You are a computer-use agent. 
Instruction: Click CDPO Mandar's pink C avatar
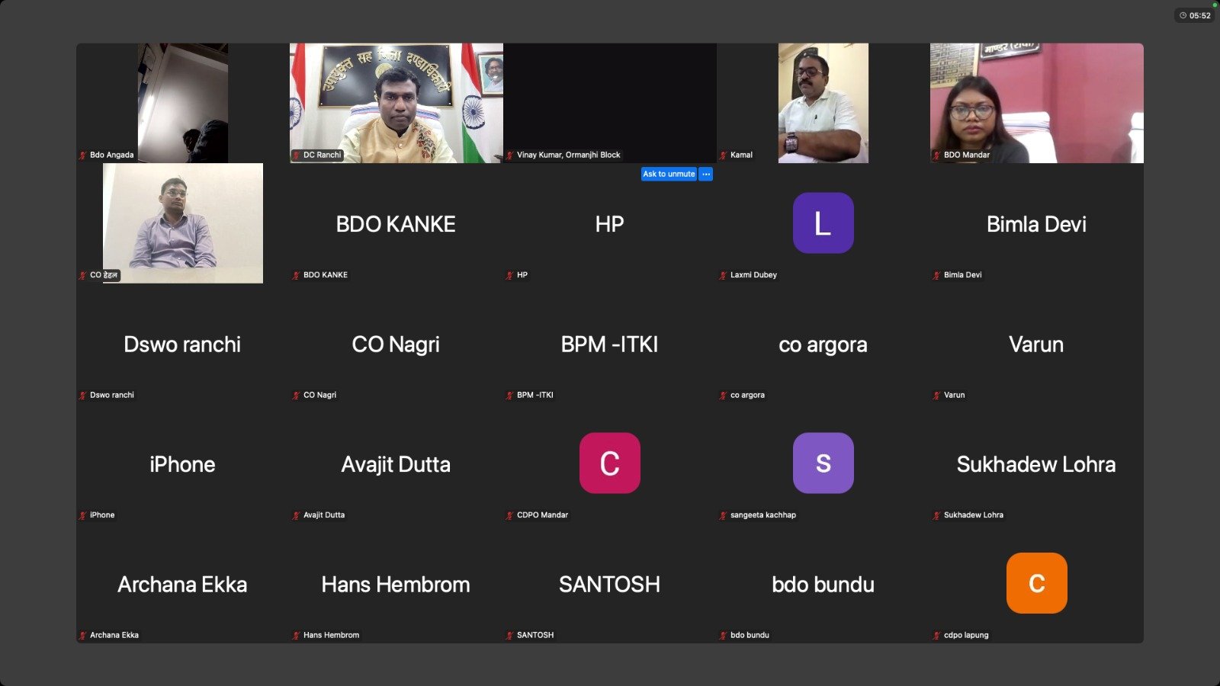click(610, 463)
